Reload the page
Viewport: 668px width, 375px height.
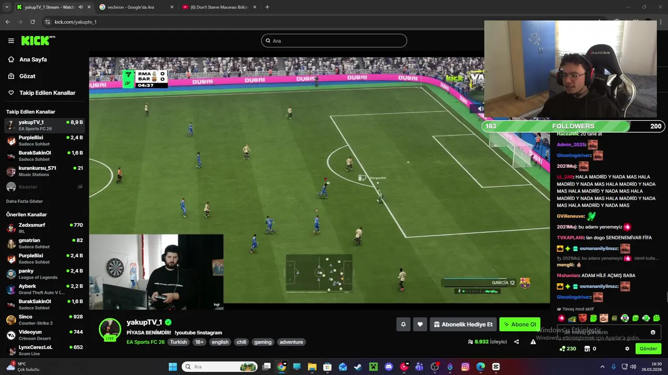click(32, 22)
